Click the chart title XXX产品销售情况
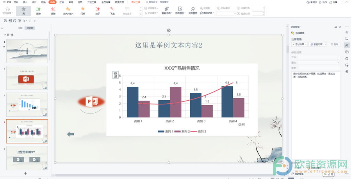This screenshot has height=179, width=351. [x=182, y=68]
